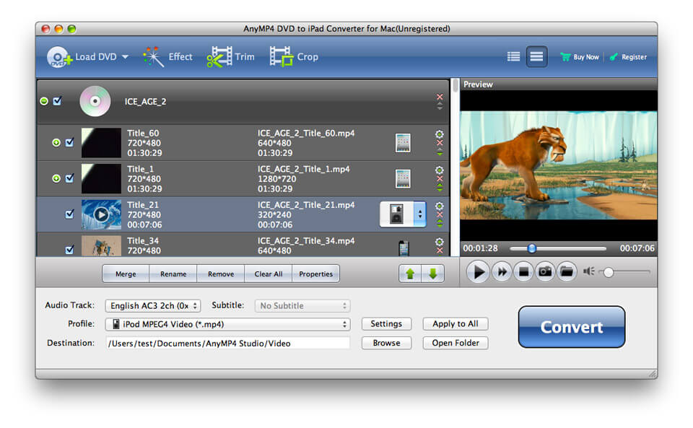The image size is (693, 428).
Task: Uncheck the Title_34 checkbox
Action: coord(70,250)
